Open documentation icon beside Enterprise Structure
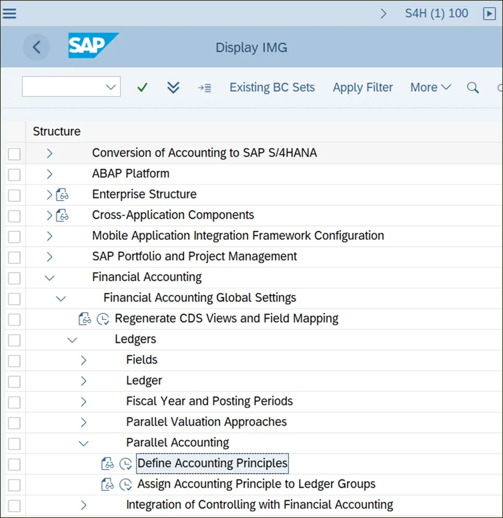 tap(62, 195)
